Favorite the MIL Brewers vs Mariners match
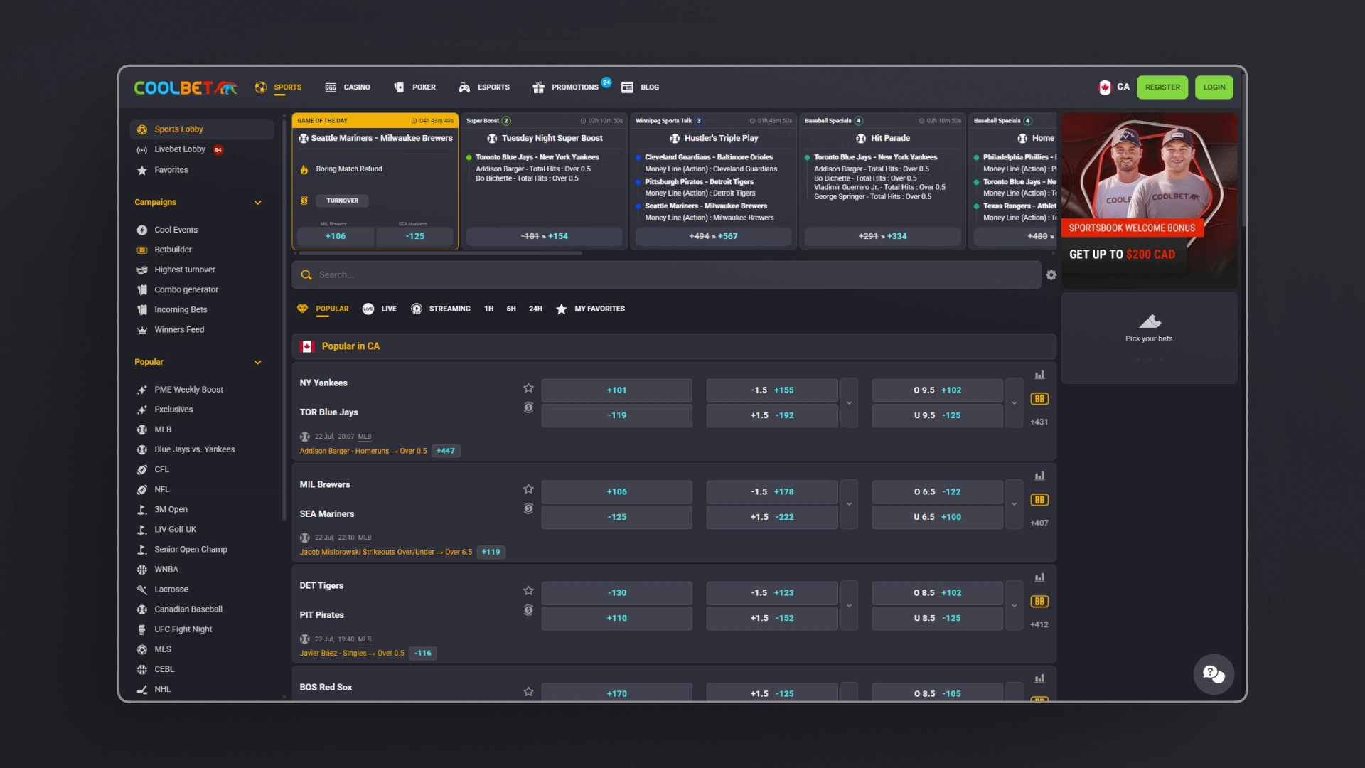Viewport: 1365px width, 768px height. (x=528, y=489)
